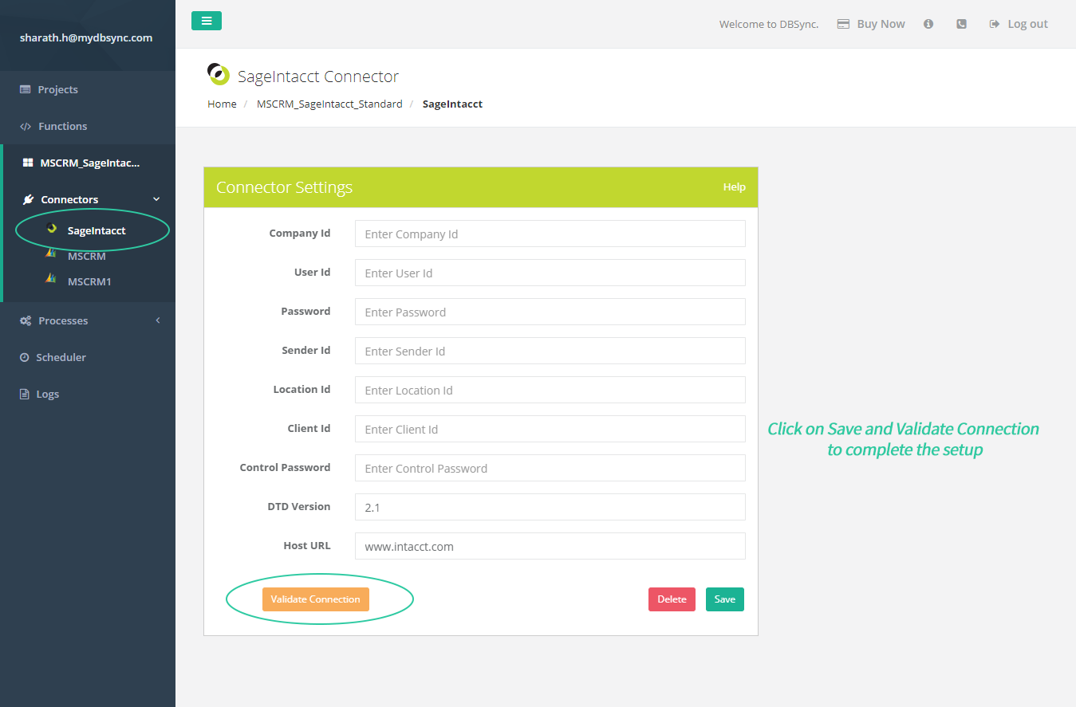Image resolution: width=1076 pixels, height=707 pixels.
Task: Click the Functions code icon in sidebar
Action: click(26, 126)
